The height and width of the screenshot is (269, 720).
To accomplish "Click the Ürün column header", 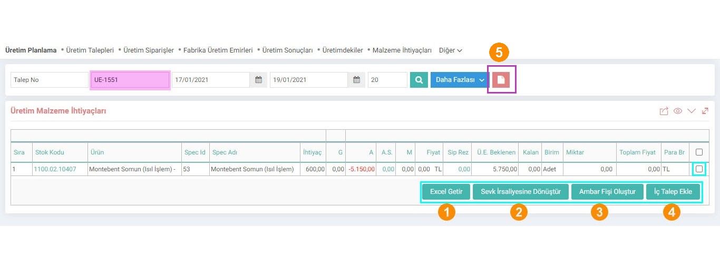I will (96, 152).
